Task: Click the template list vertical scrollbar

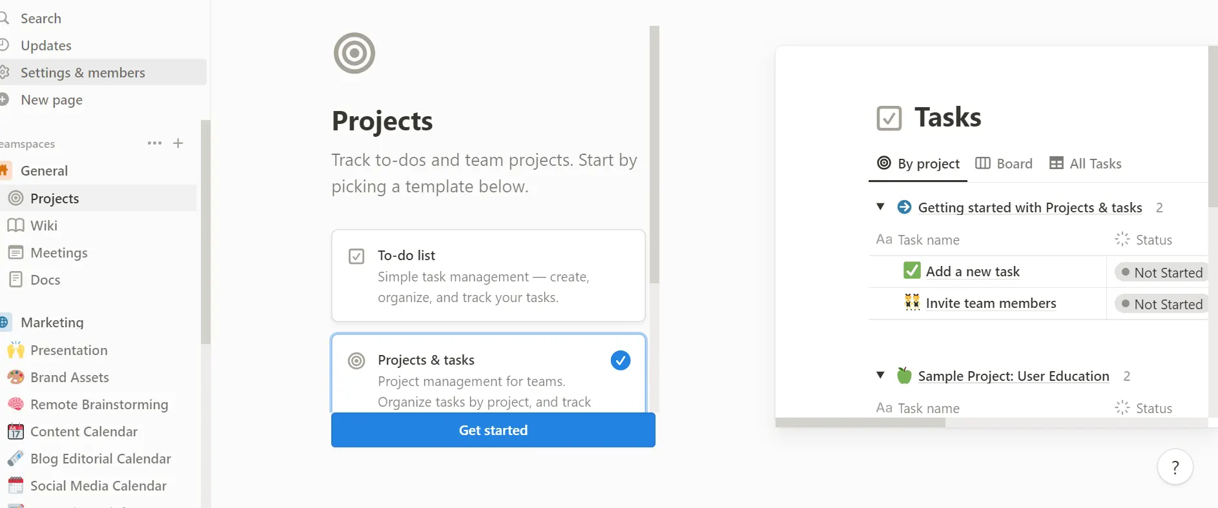Action: pos(654,155)
